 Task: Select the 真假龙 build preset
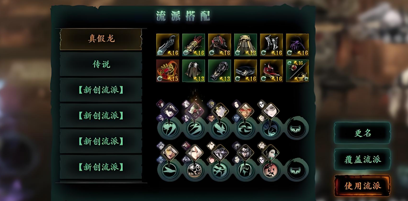click(x=101, y=39)
